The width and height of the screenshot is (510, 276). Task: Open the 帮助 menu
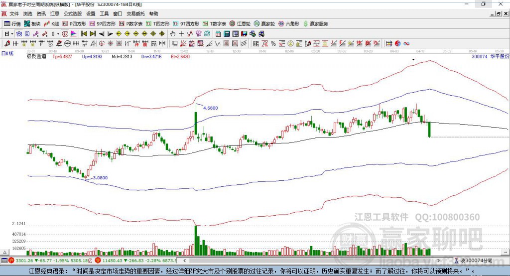(153, 13)
